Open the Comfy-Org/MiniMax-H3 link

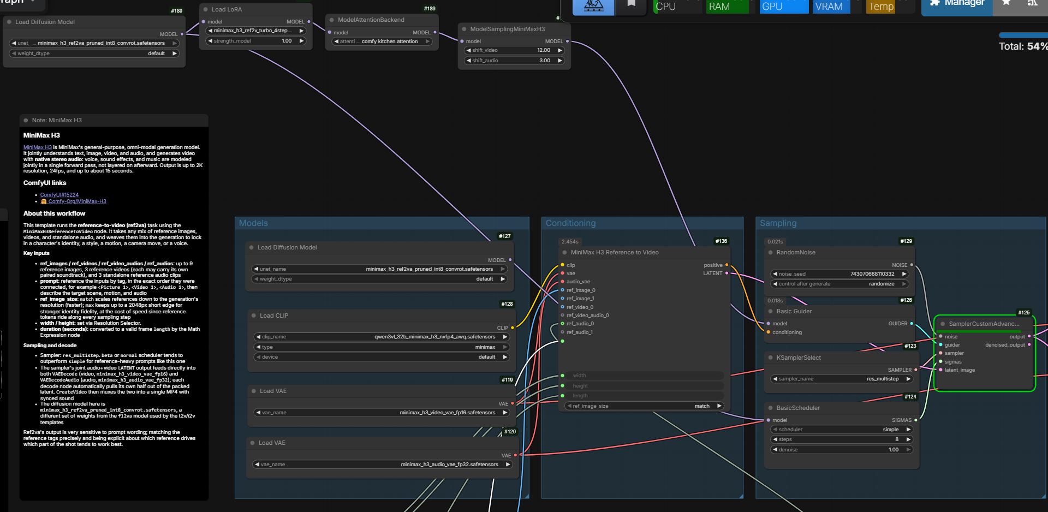click(74, 201)
